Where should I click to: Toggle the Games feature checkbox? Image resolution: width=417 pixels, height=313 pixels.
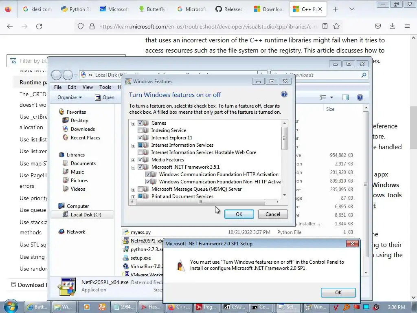[x=140, y=123]
